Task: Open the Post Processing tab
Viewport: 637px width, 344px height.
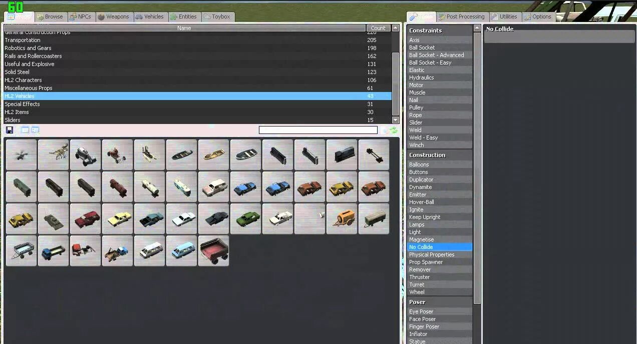Action: click(462, 16)
